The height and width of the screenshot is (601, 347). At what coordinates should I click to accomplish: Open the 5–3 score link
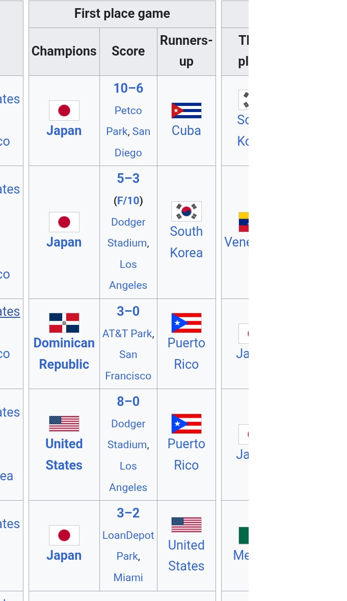click(128, 178)
